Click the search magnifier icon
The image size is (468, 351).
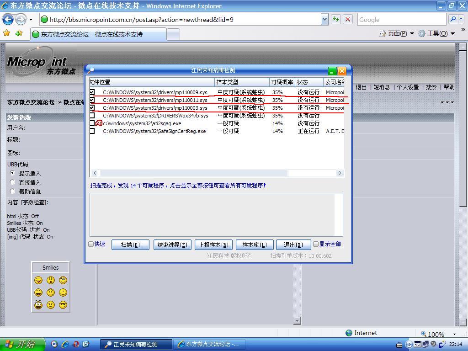453,19
